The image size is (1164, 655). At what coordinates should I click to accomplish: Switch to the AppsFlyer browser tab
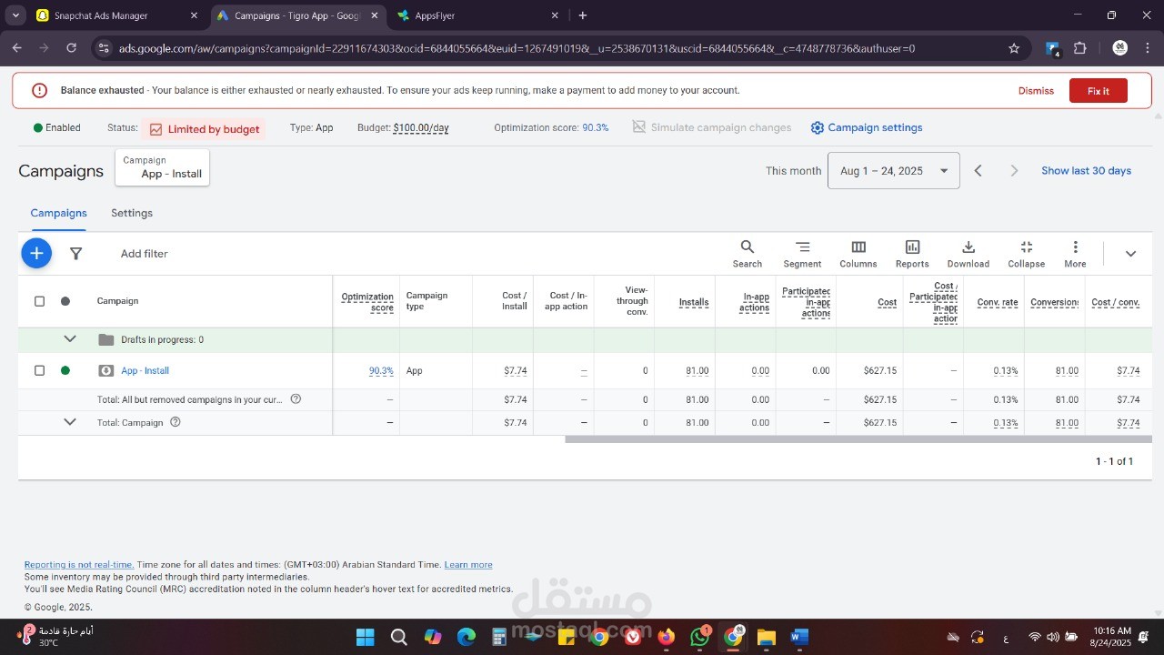(479, 15)
